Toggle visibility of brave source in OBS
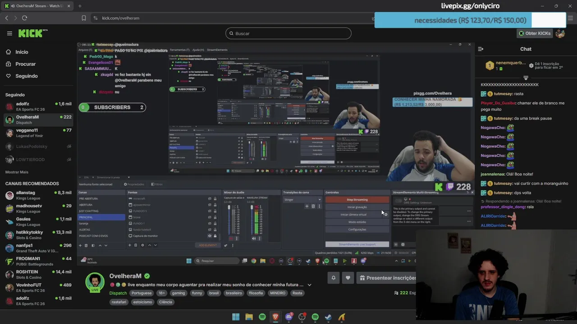The height and width of the screenshot is (324, 577). (210, 217)
